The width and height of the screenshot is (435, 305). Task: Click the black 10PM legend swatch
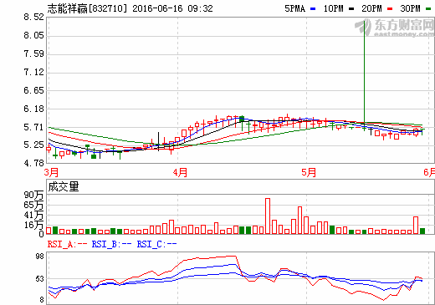tap(351, 9)
